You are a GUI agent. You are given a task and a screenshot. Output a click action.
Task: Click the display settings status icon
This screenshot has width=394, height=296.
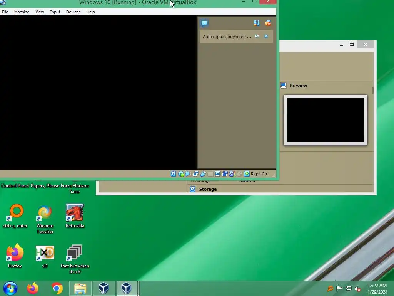pos(218,174)
